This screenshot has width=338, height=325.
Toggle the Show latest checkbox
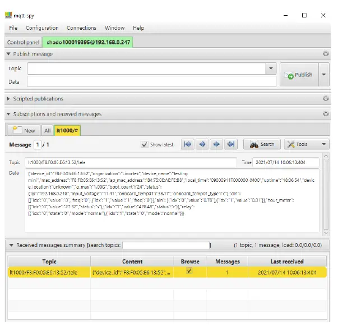pos(144,144)
